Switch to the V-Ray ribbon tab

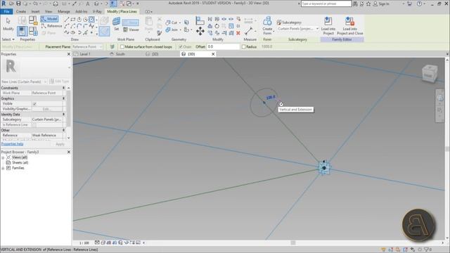(97, 11)
